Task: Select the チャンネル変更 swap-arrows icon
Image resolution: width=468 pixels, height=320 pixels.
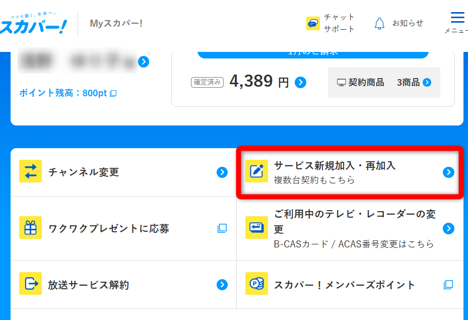Action: point(30,172)
